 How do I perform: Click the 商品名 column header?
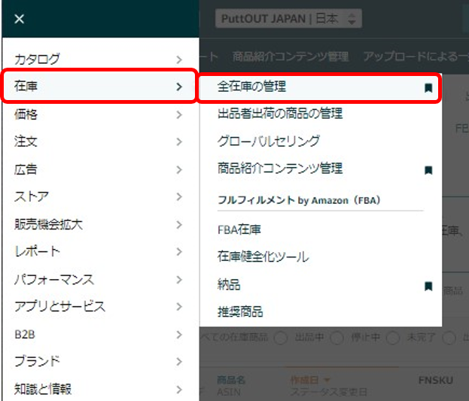[x=231, y=380]
